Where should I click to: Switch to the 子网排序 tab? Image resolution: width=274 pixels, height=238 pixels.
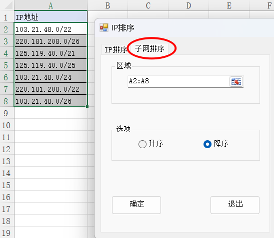click(x=149, y=48)
